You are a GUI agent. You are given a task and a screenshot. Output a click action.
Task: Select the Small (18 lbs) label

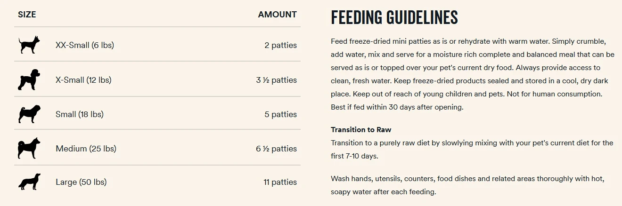pos(80,114)
